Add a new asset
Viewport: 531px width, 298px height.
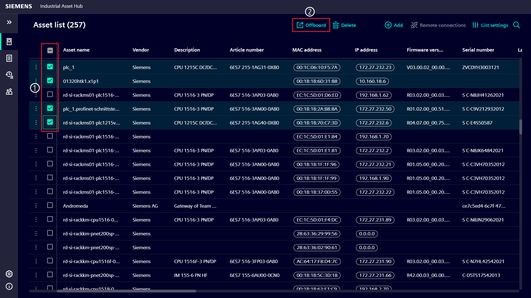coord(394,25)
